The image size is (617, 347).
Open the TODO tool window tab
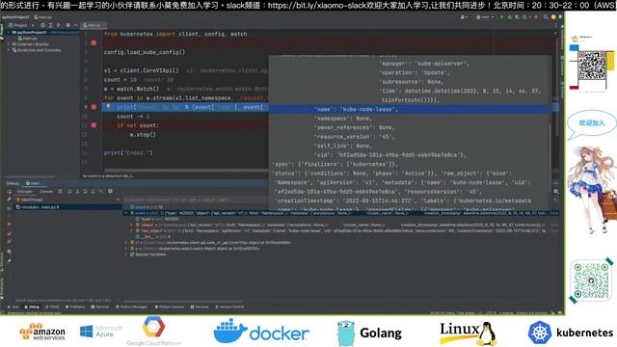(52, 307)
